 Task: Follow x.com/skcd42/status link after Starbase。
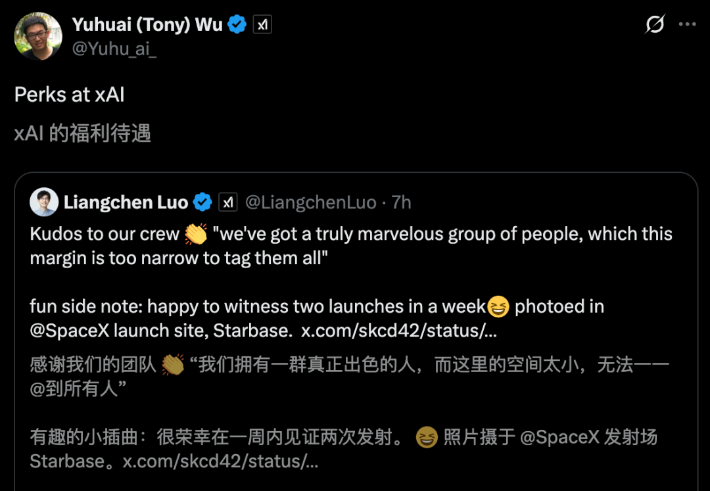click(x=220, y=461)
